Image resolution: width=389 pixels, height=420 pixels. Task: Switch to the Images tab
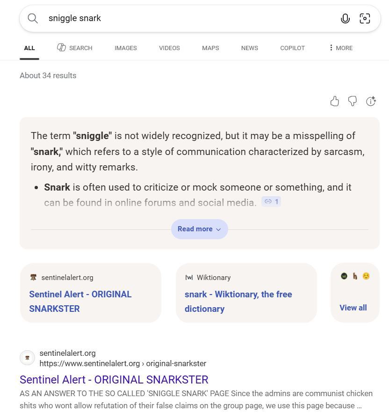(x=126, y=48)
